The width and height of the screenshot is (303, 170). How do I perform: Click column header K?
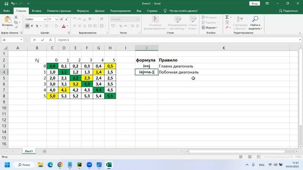224,48
